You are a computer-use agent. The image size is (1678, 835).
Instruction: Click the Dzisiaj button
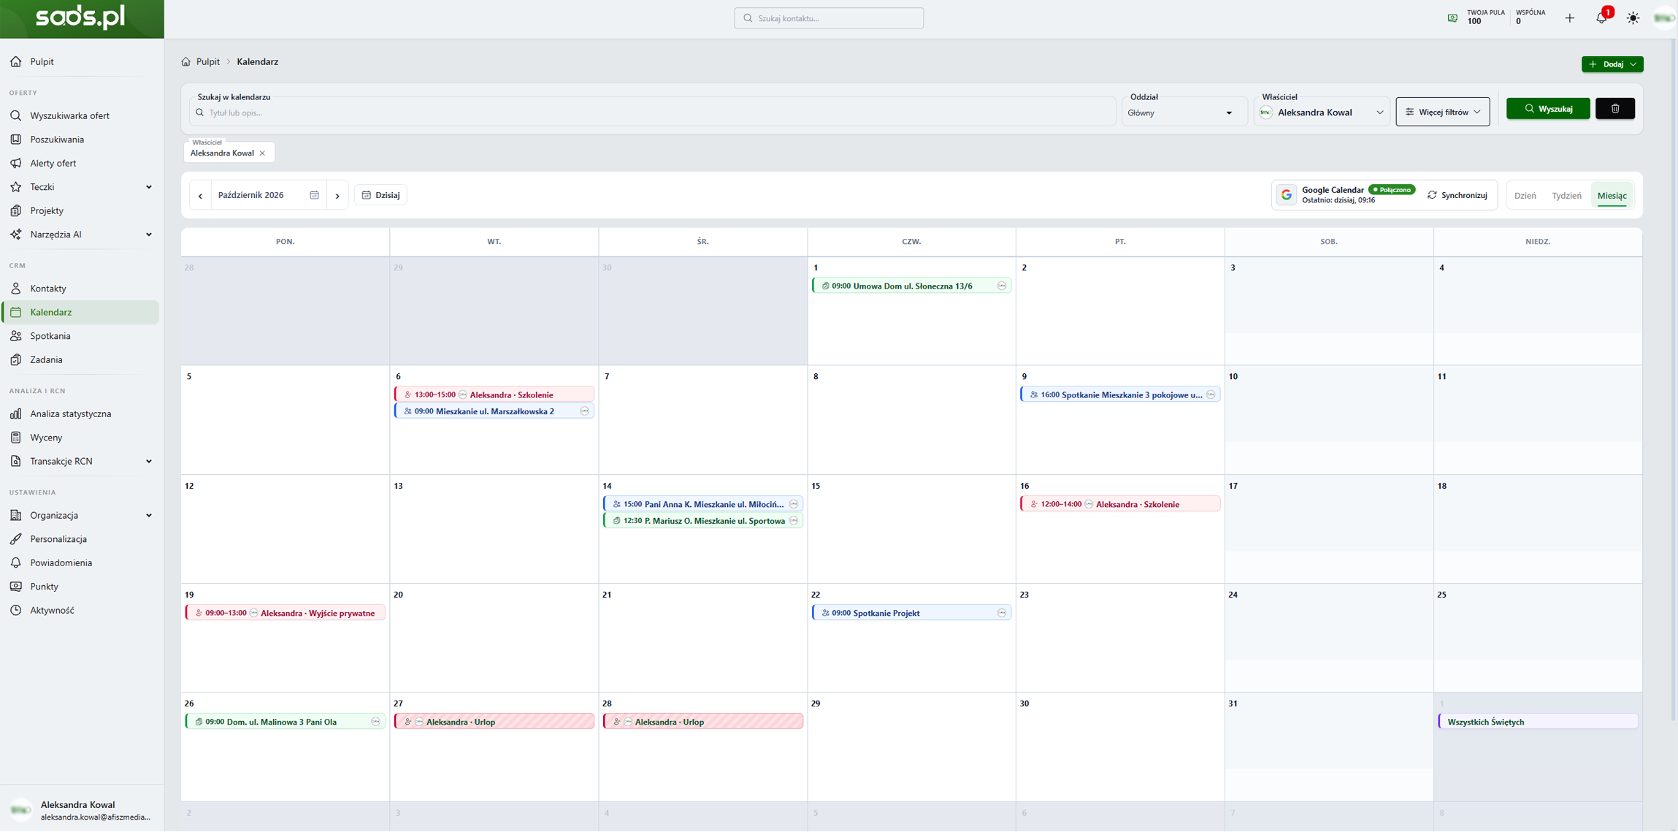tap(380, 195)
